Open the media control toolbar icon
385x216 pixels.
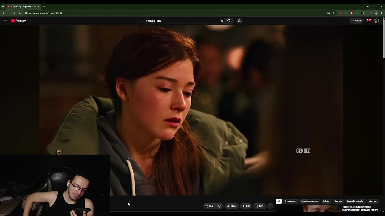(371, 13)
